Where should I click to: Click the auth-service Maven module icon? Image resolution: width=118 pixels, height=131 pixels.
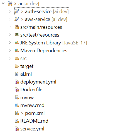point(17,11)
